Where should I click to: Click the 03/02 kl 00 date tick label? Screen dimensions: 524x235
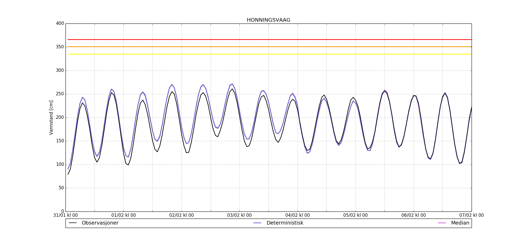click(x=239, y=215)
